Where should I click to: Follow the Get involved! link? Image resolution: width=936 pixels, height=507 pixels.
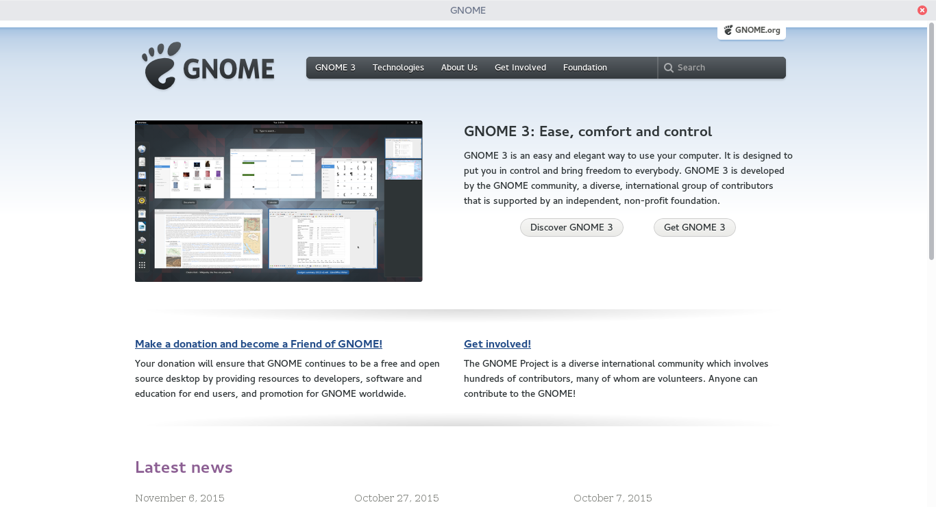point(497,344)
